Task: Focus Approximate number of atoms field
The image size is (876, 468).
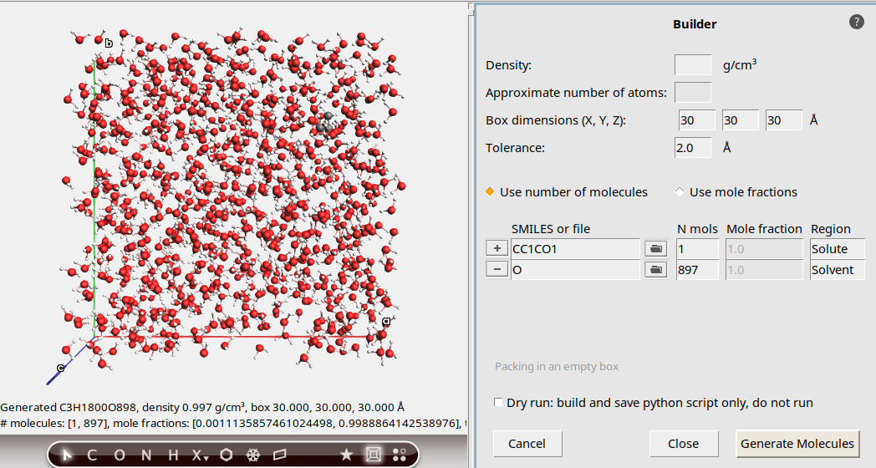Action: tap(693, 92)
